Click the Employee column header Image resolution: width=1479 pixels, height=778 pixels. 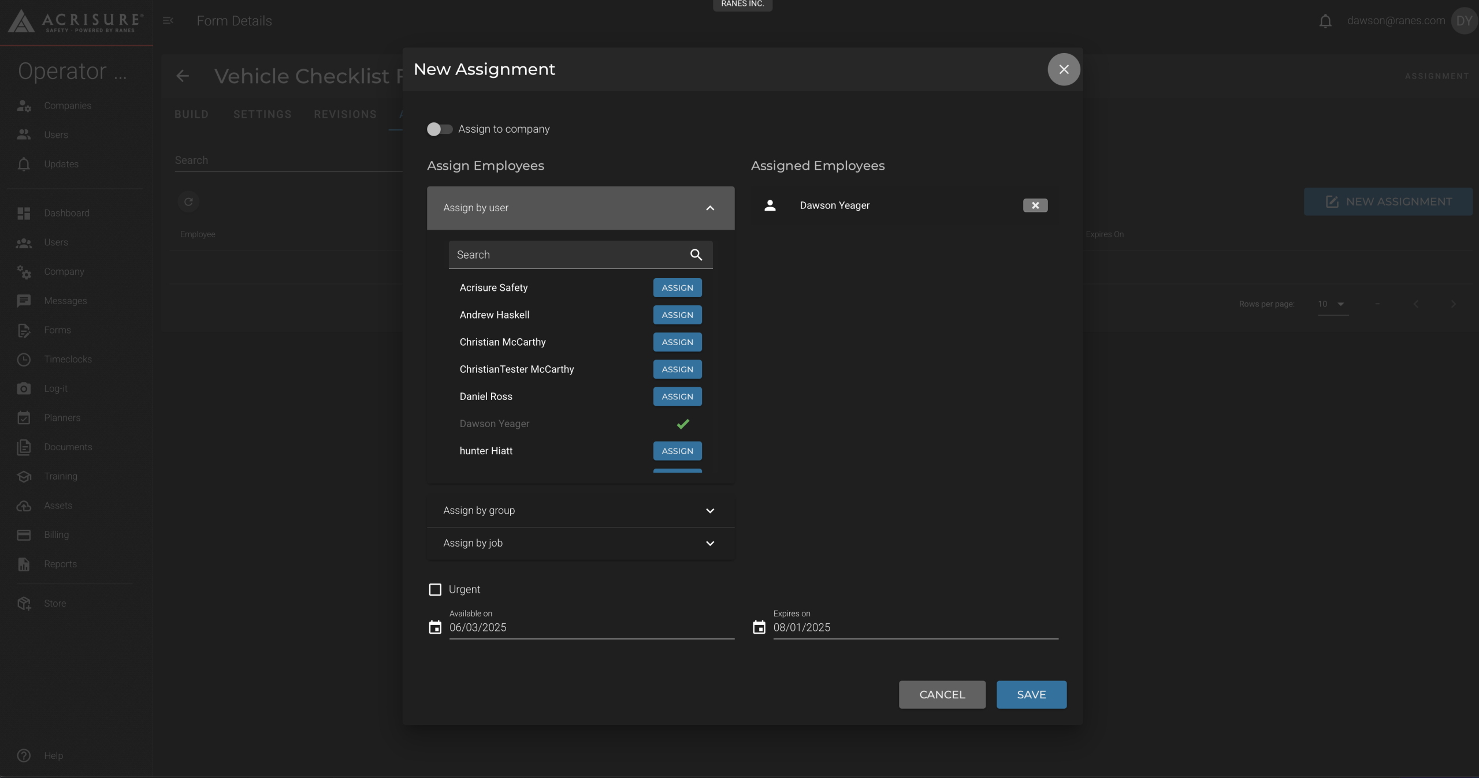pos(198,234)
